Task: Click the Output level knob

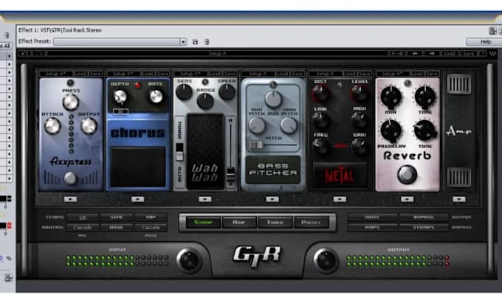Action: click(x=326, y=260)
